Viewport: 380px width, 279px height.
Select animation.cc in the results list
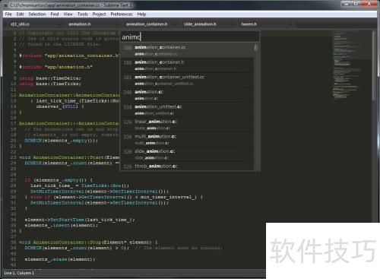(x=188, y=95)
